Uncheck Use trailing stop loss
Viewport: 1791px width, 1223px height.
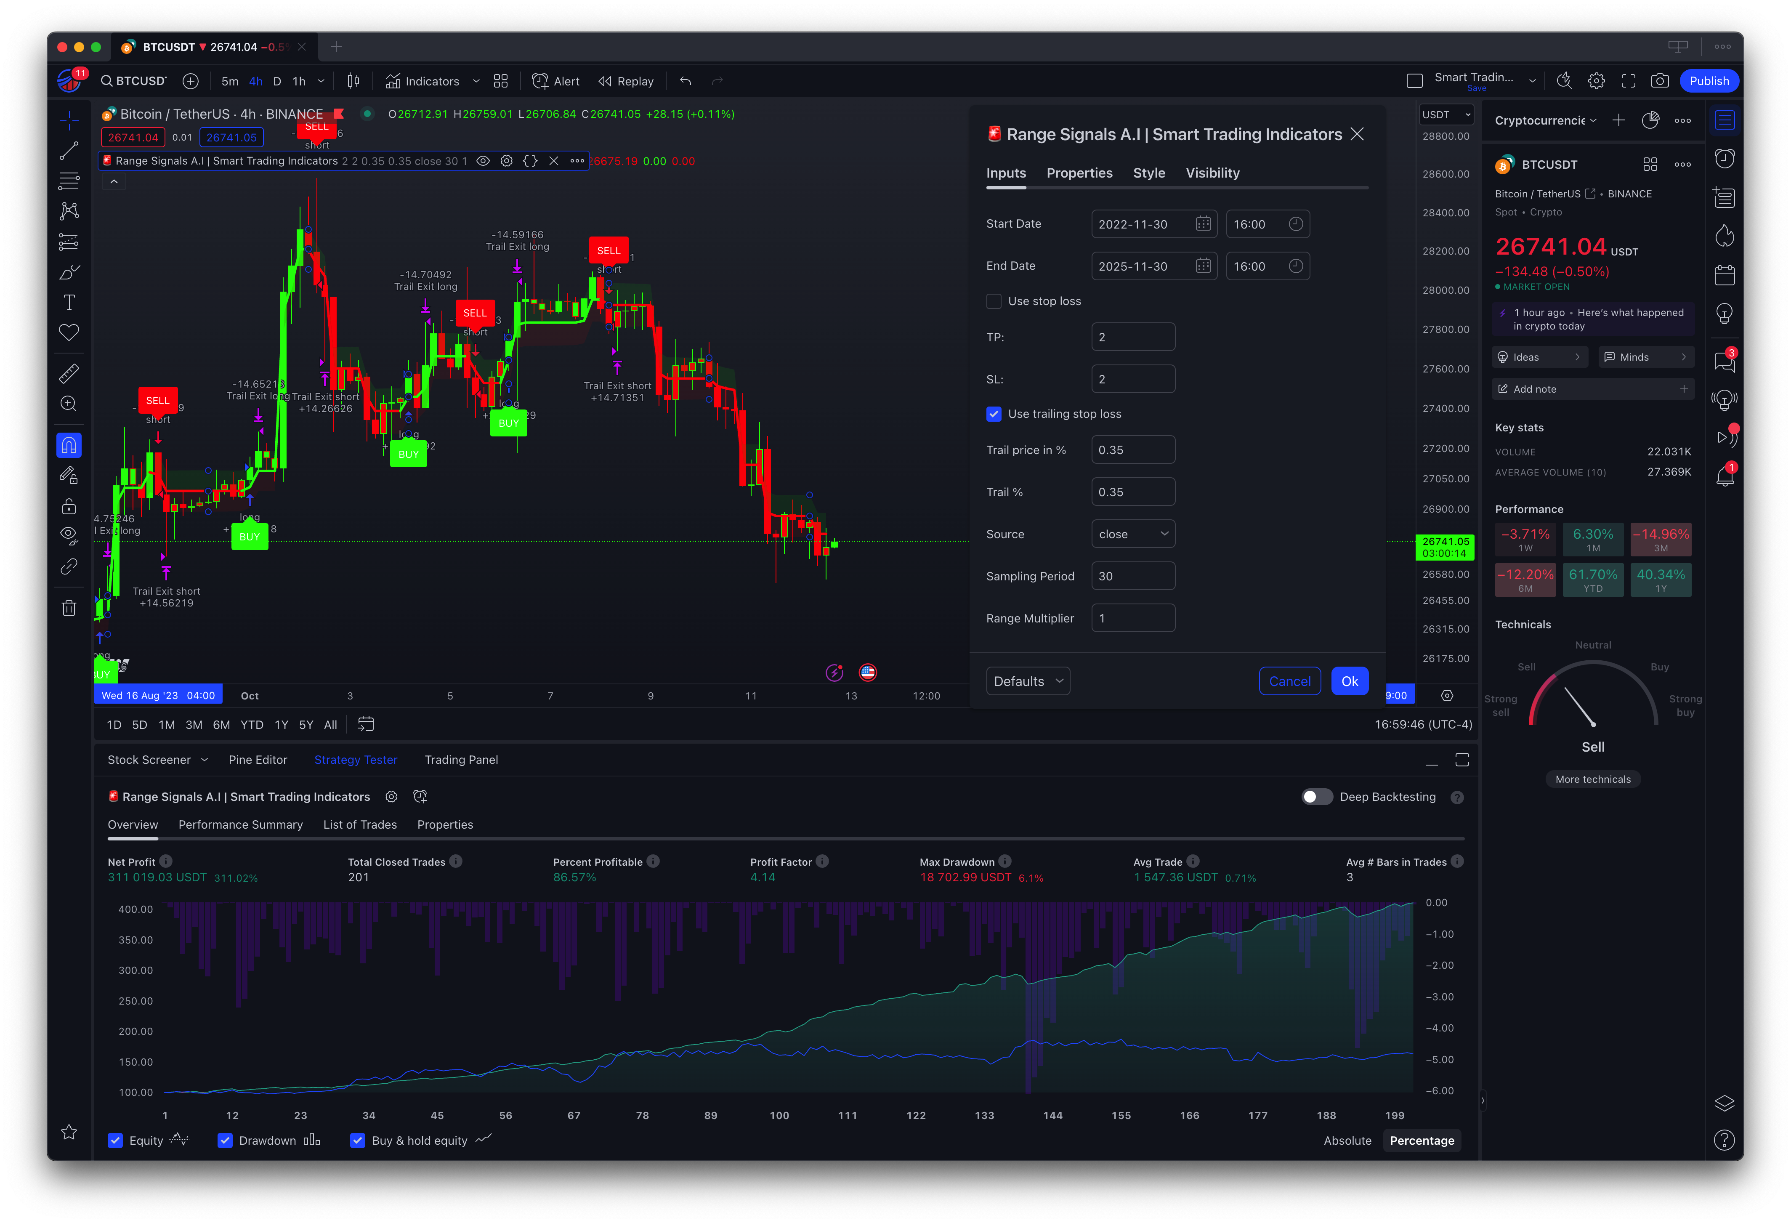click(994, 414)
